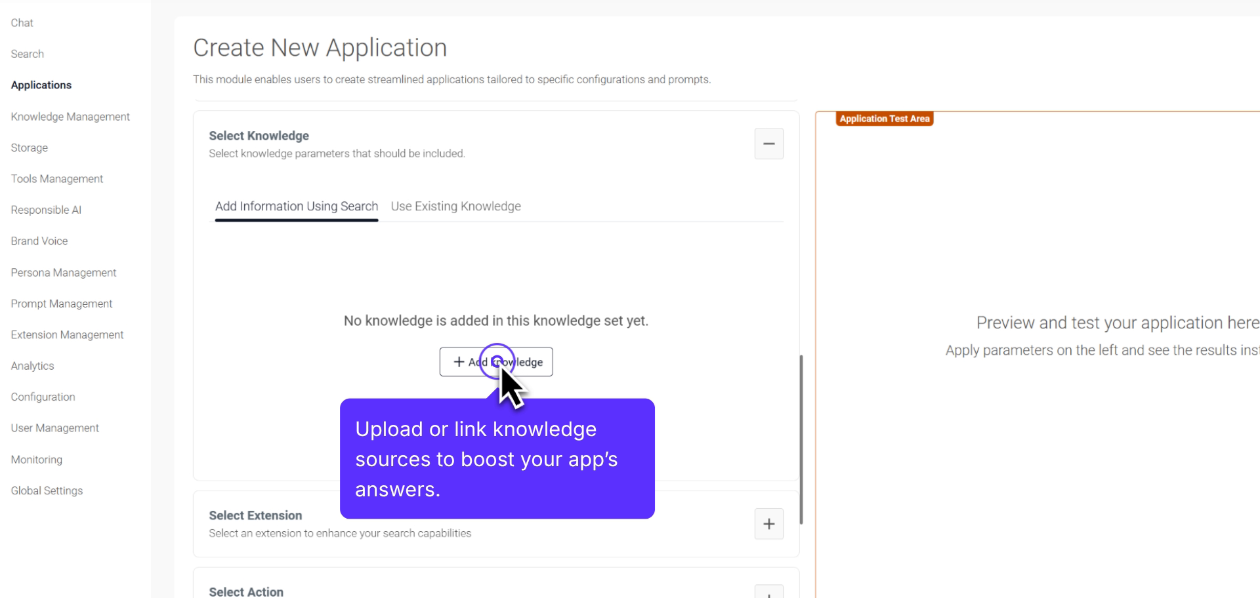Click the Add Knowledge button
Screen dimensions: 1260x598
coord(495,361)
